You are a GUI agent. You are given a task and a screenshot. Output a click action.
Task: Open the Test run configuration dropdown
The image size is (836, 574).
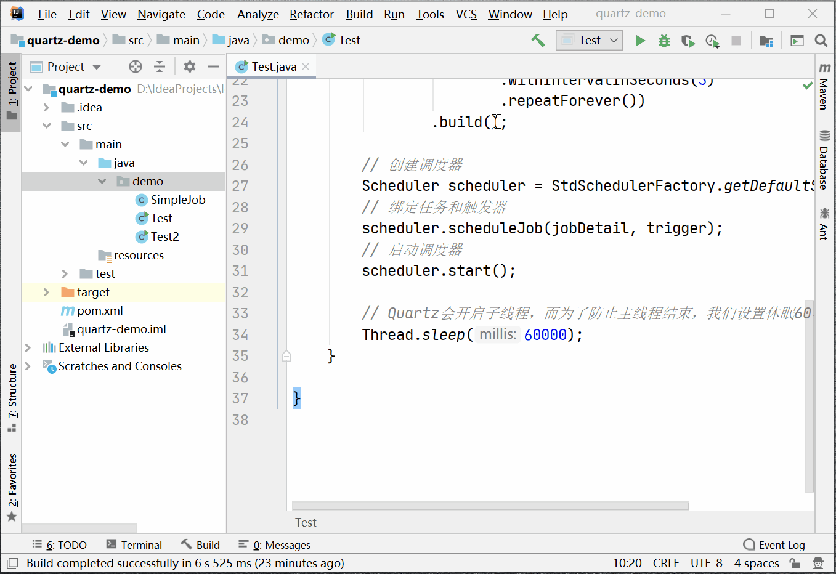pyautogui.click(x=590, y=41)
